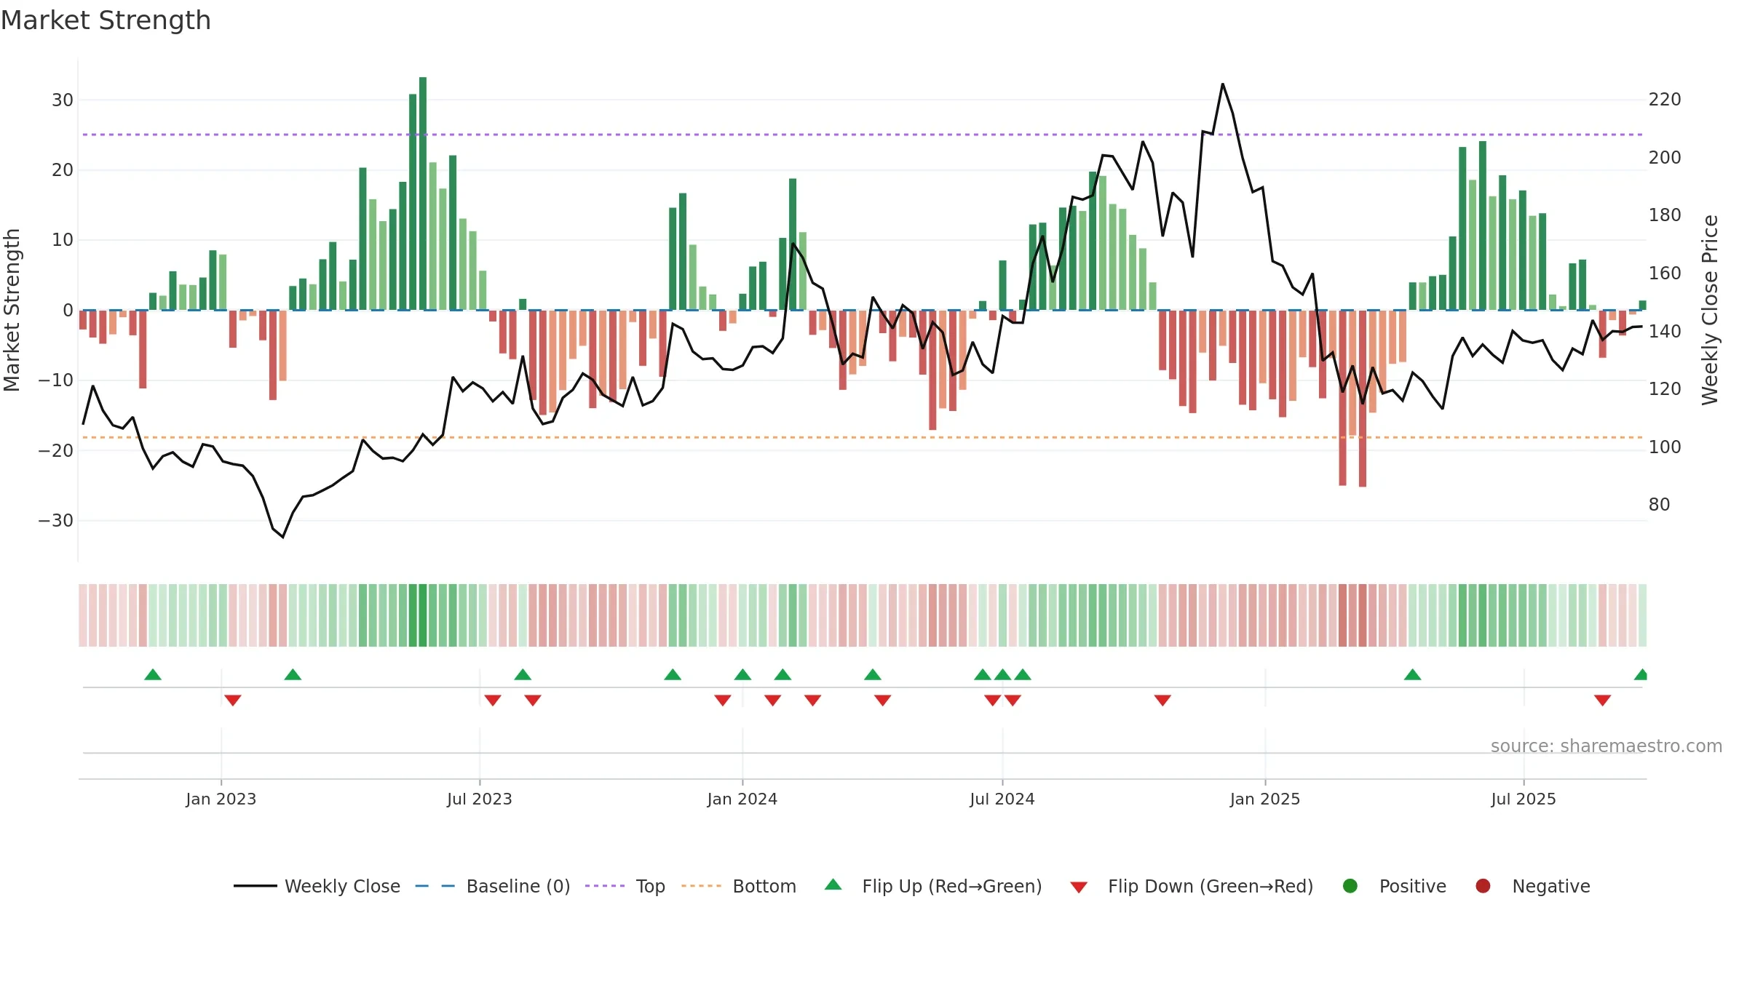Click the Weekly Close Price right axis title
Image resolution: width=1747 pixels, height=982 pixels.
pos(1710,310)
